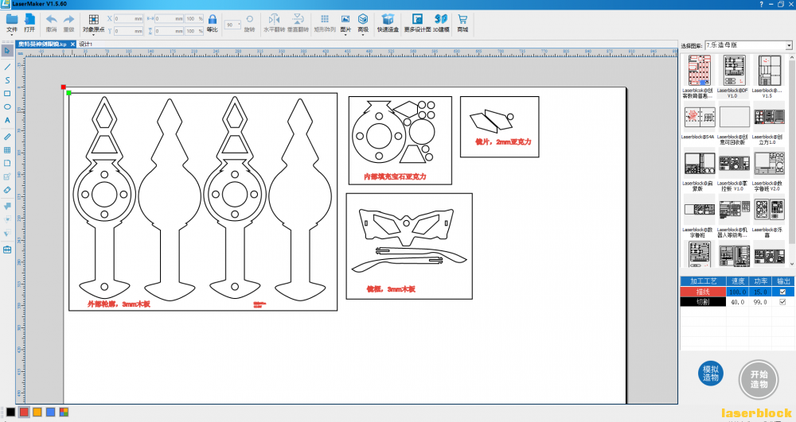Expand the 选择图库 library dropdown
Image resolution: width=796 pixels, height=422 pixels.
click(x=789, y=45)
